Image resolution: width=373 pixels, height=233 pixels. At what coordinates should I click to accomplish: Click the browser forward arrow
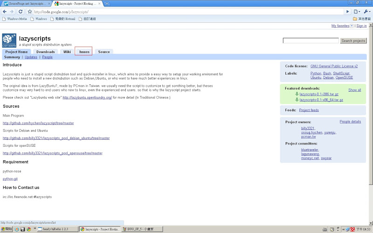tap(12, 11)
